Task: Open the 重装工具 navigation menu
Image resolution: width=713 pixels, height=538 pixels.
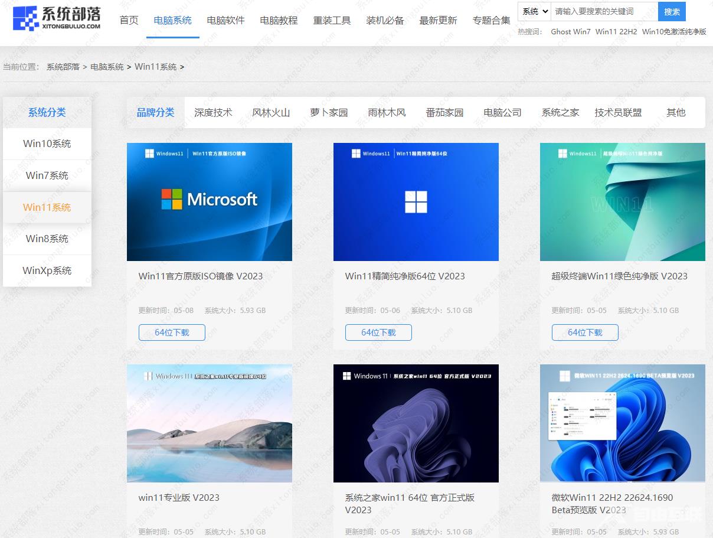Action: pos(332,19)
